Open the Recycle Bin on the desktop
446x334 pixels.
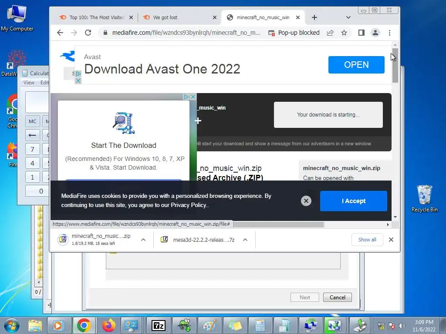[x=424, y=198]
